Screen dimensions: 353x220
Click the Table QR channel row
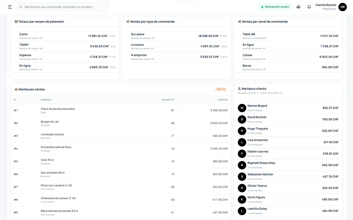(288, 36)
